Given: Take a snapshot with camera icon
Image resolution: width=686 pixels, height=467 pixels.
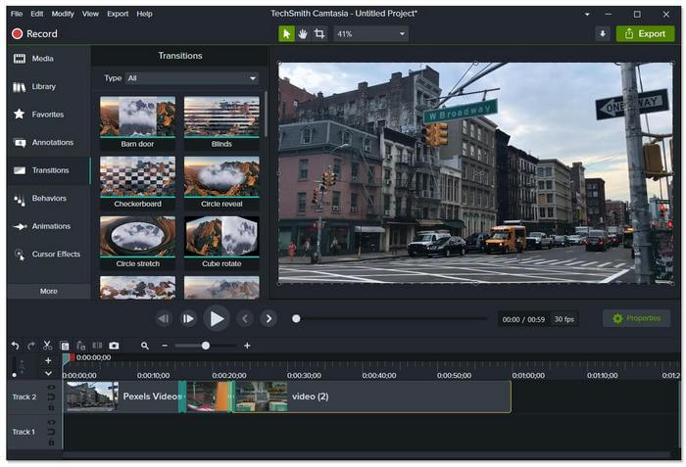Looking at the screenshot, I should 114,346.
